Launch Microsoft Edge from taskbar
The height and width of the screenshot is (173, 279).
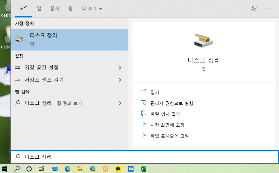[67, 169]
